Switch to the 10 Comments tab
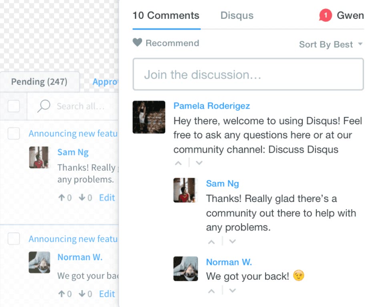Screen dimensions: 376x307 (x=166, y=15)
